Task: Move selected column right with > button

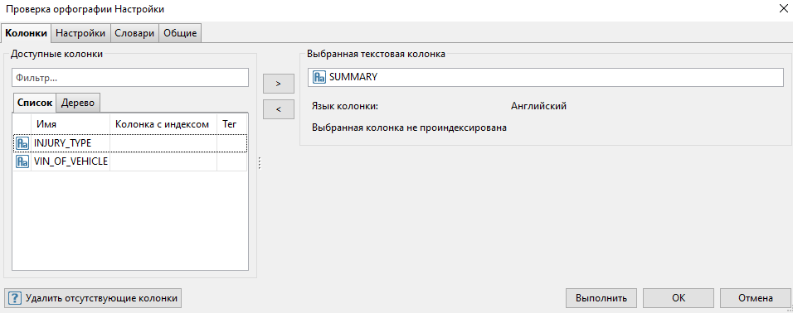Action: tap(279, 84)
